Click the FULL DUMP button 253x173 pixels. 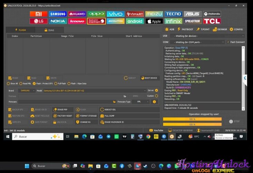pyautogui.click(x=129, y=116)
